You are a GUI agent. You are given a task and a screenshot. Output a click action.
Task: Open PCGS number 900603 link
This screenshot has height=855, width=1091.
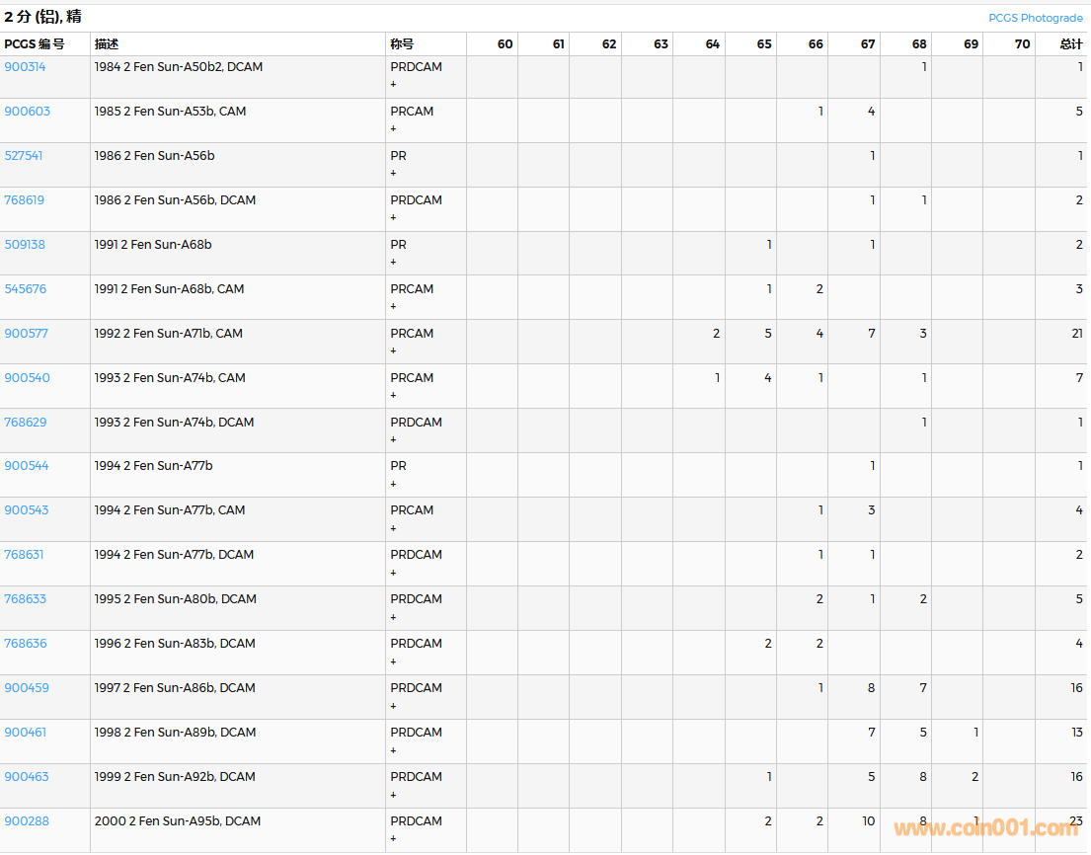pos(27,112)
